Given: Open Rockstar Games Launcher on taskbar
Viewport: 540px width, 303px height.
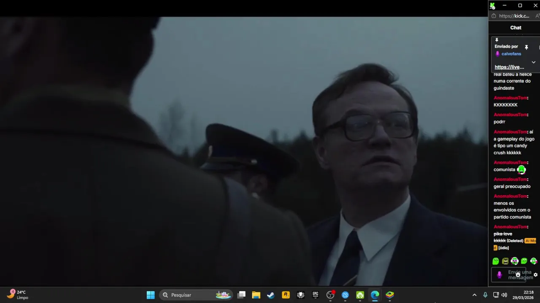Looking at the screenshot, I should pyautogui.click(x=286, y=295).
